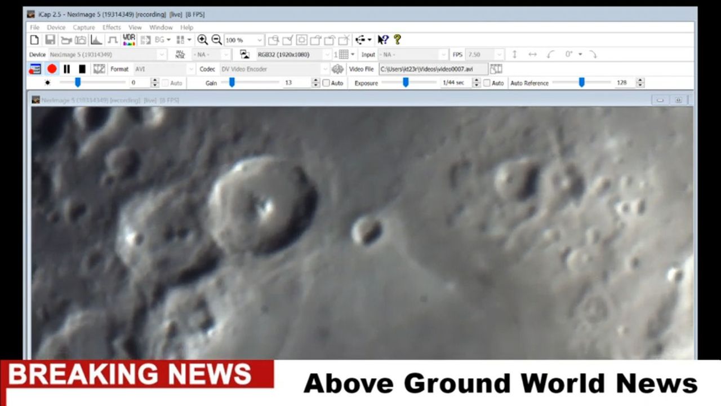The height and width of the screenshot is (406, 721).
Task: Open the histogram display icon
Action: (x=96, y=39)
